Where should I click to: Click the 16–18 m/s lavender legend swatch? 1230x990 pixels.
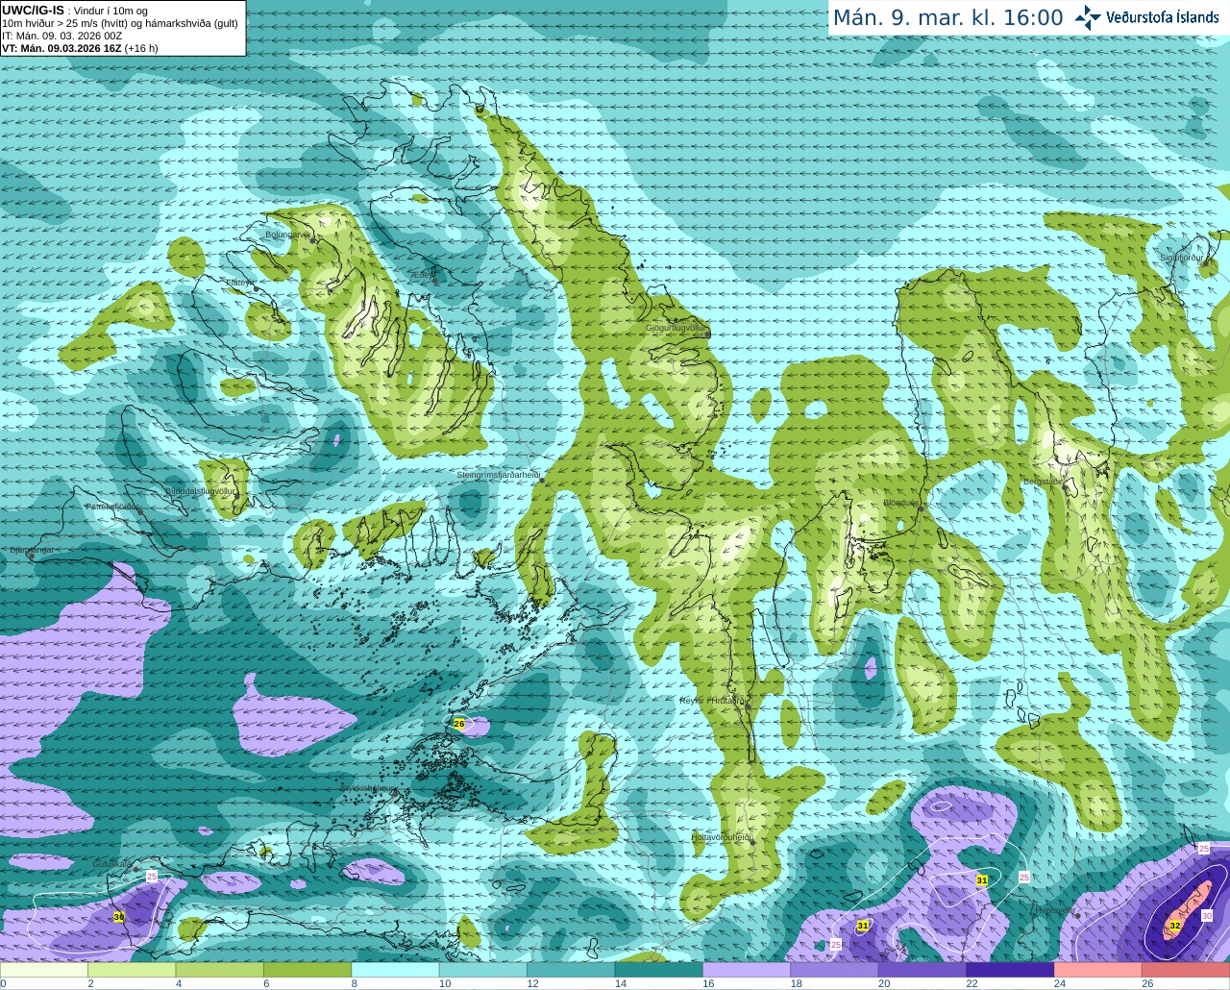(747, 970)
